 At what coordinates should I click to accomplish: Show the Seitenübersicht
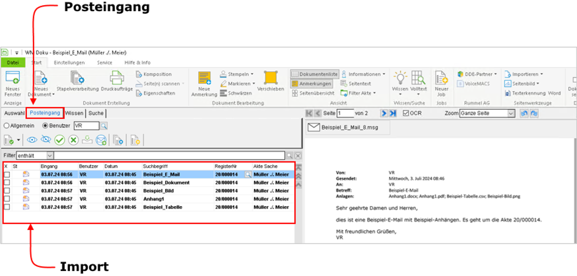click(x=313, y=93)
